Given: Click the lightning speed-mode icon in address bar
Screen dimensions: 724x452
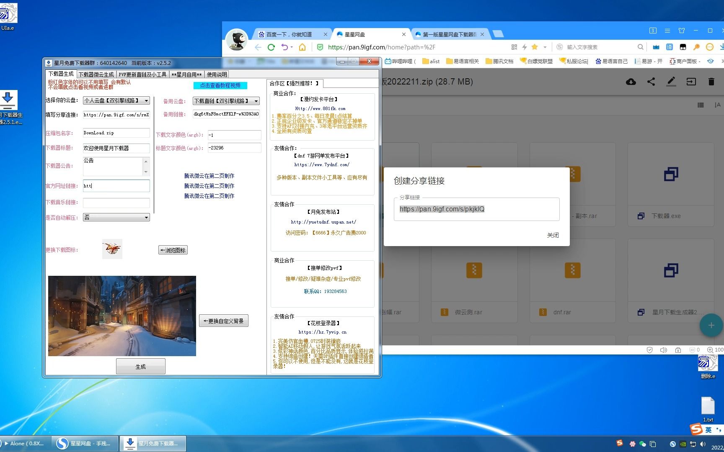Looking at the screenshot, I should pyautogui.click(x=524, y=47).
